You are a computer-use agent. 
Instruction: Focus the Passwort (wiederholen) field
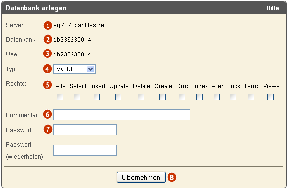pos(85,150)
